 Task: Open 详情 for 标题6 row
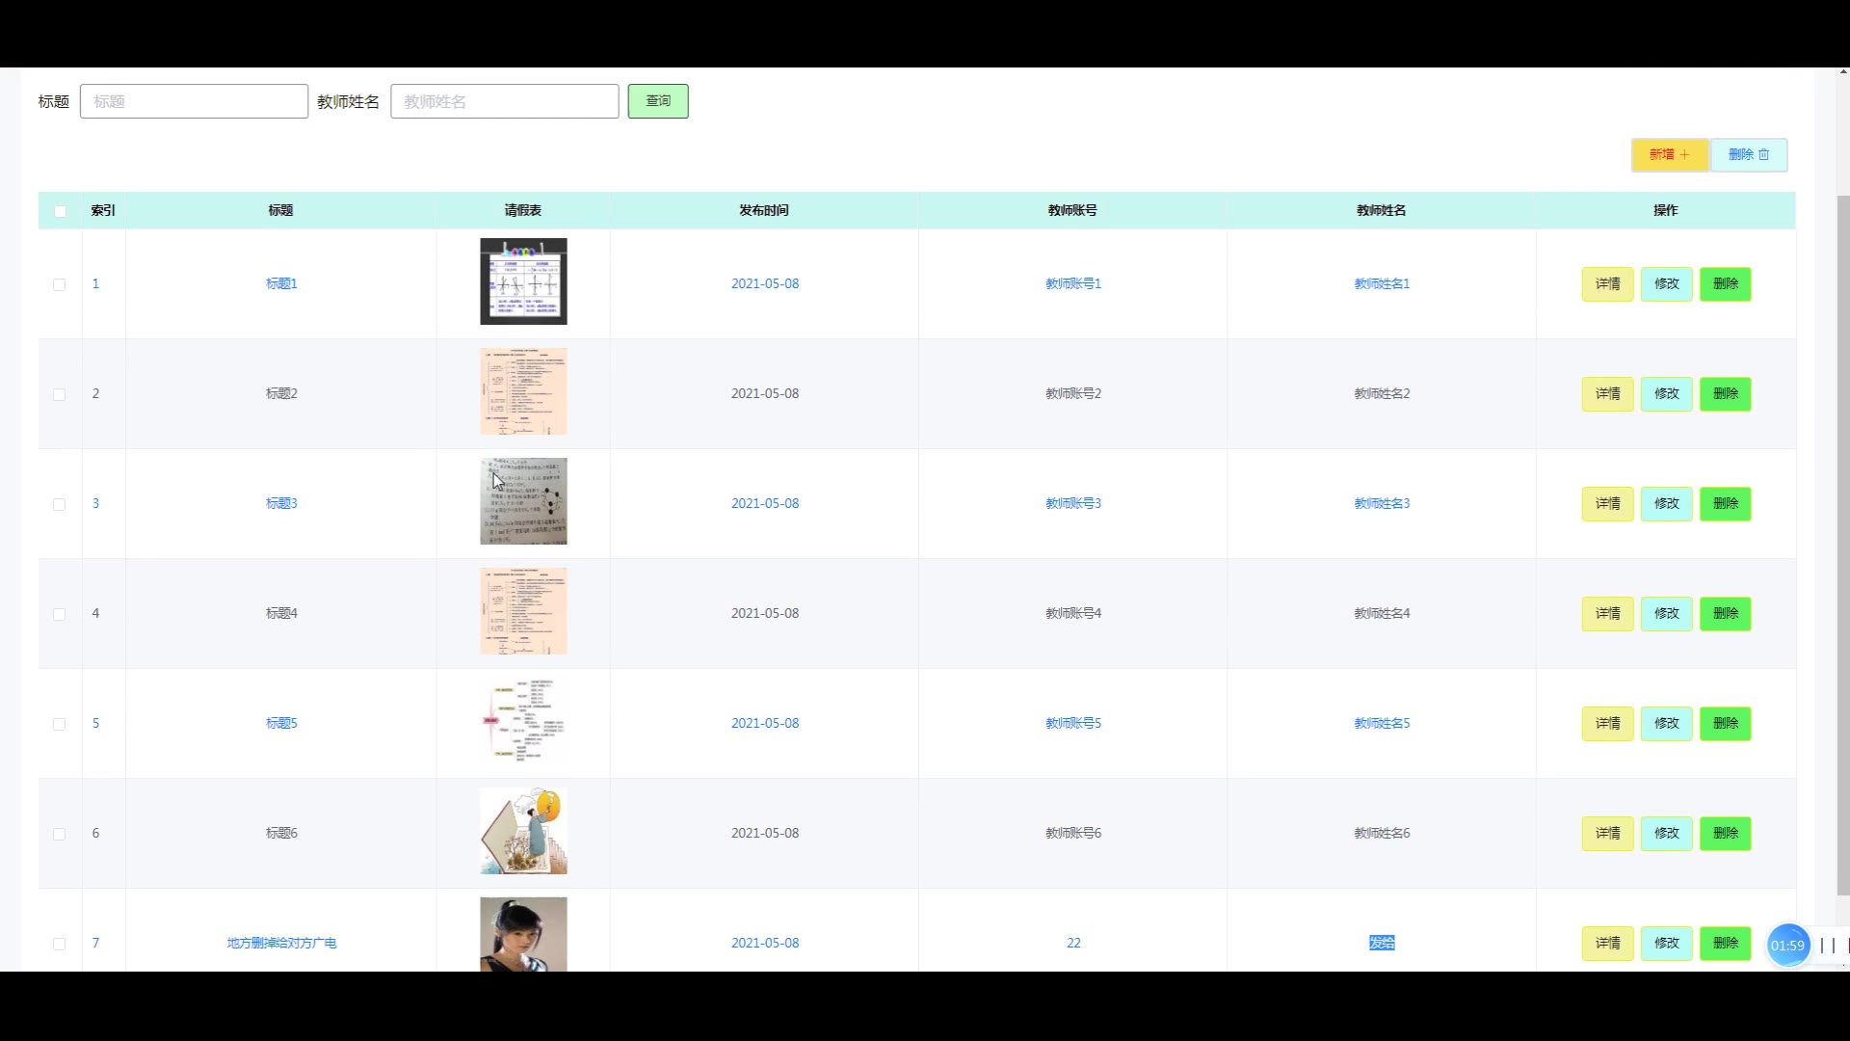tap(1607, 833)
